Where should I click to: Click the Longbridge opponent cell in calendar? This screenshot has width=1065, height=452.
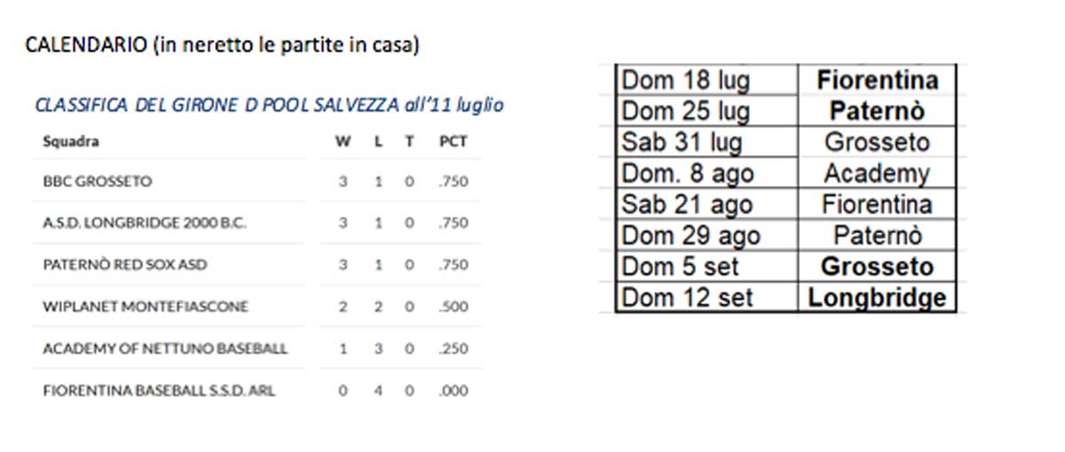point(876,298)
